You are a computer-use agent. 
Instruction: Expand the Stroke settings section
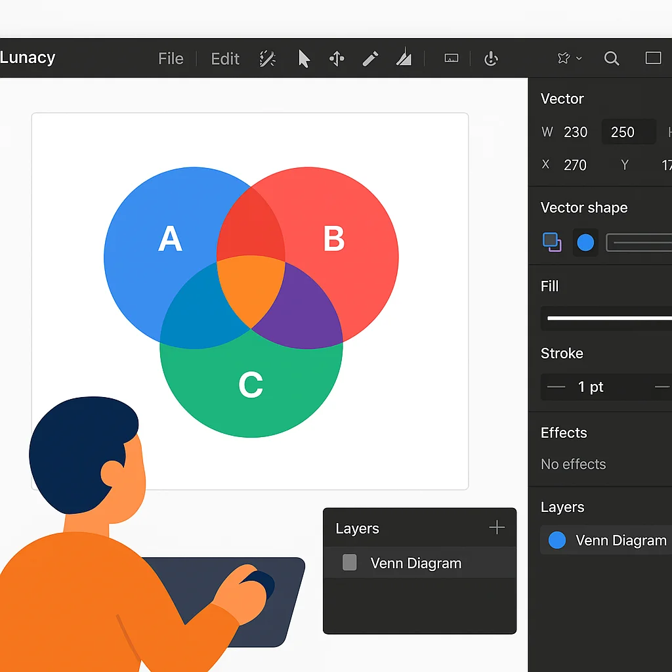click(562, 354)
